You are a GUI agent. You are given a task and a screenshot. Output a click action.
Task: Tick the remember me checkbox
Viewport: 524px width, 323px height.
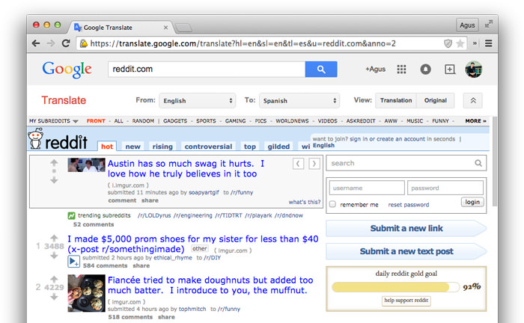pos(332,204)
